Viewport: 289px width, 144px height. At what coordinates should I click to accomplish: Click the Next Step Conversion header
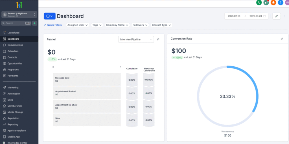click(149, 69)
